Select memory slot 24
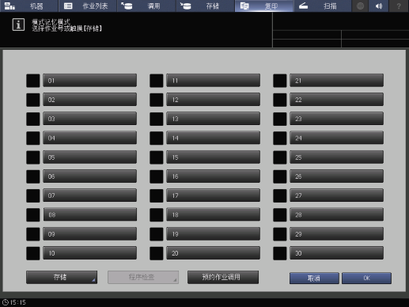The width and height of the screenshot is (409, 307). point(337,138)
